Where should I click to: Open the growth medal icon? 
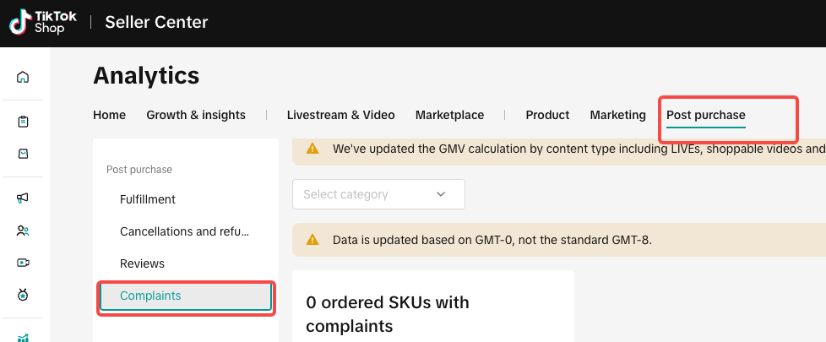click(24, 295)
